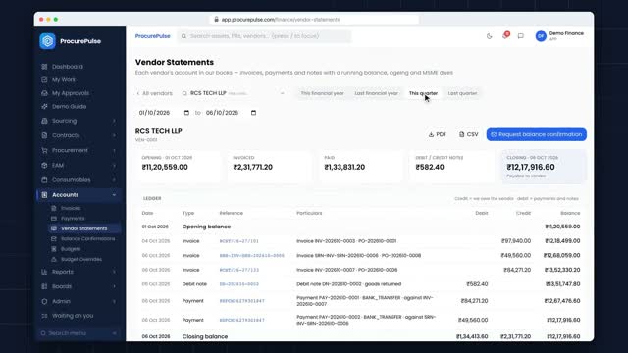This screenshot has width=628, height=353.
Task: Open calendar picker for end date
Action: 253,113
